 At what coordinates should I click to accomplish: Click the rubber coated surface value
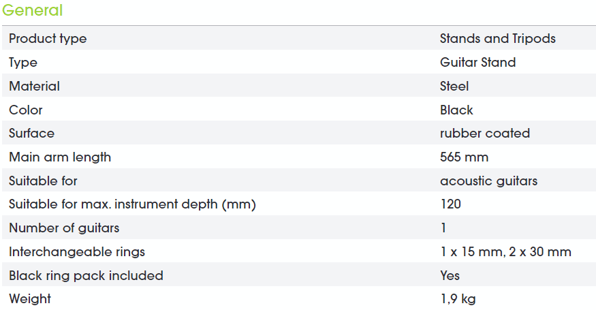(x=484, y=133)
